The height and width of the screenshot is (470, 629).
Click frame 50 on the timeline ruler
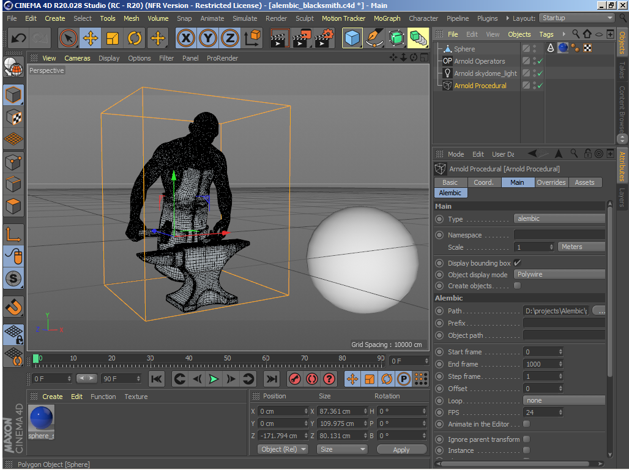[x=228, y=359]
